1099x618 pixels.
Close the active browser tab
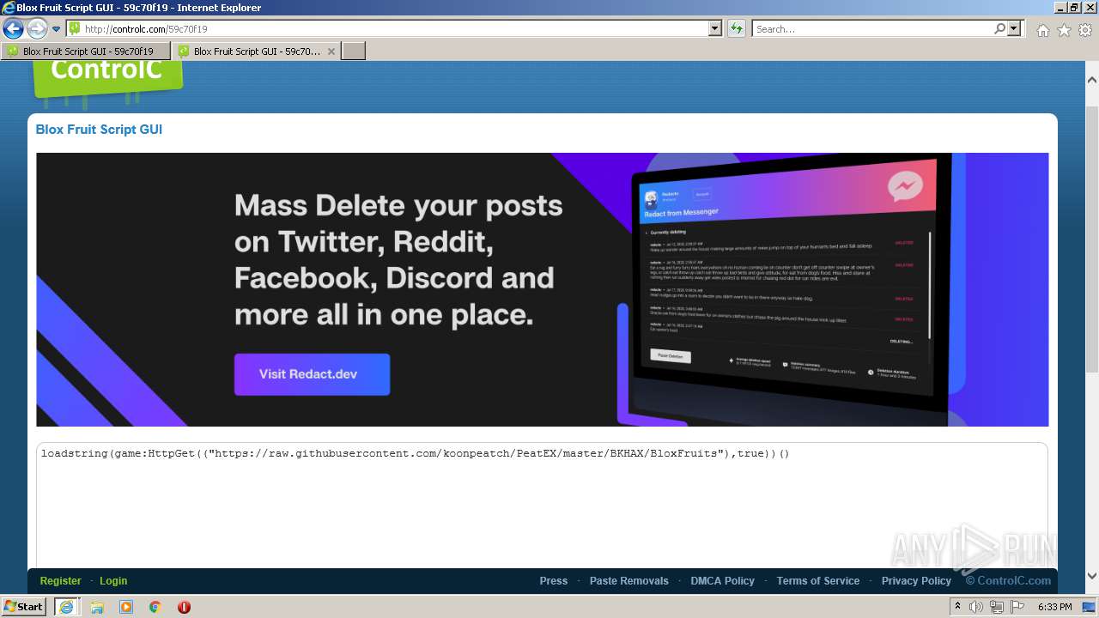(331, 51)
